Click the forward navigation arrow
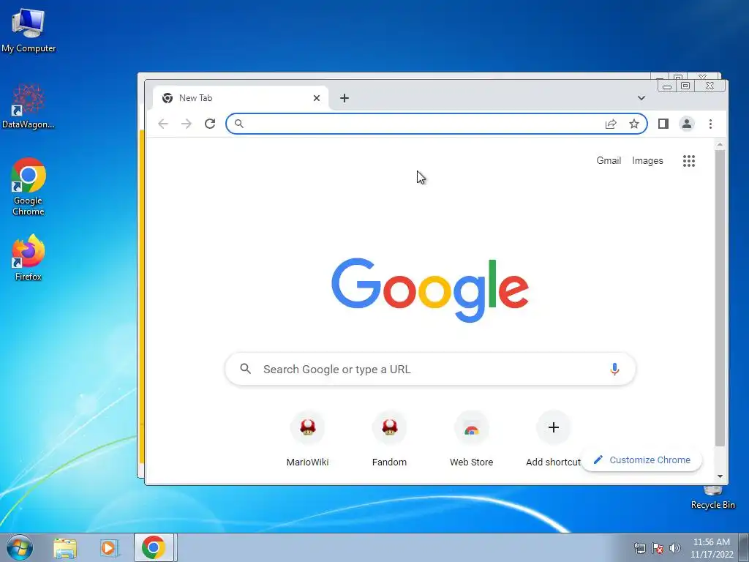The height and width of the screenshot is (562, 749). pos(187,124)
